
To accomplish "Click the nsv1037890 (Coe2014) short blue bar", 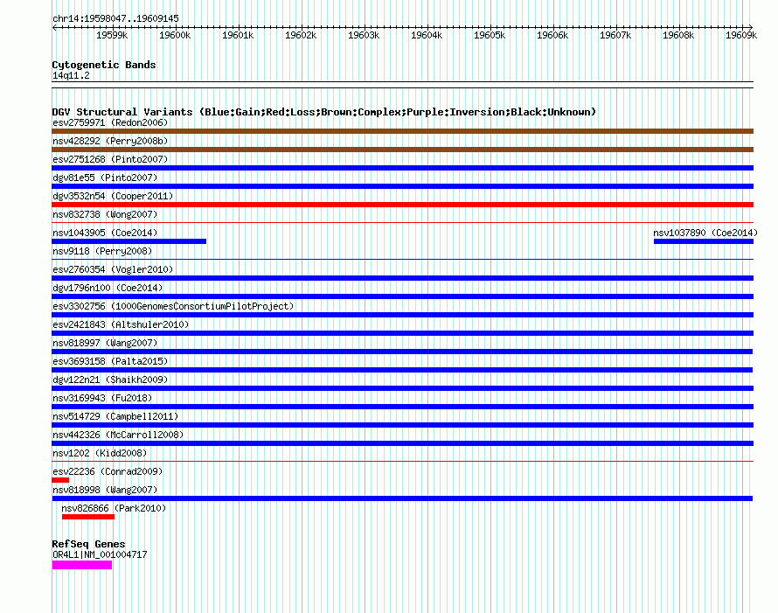I will (x=704, y=241).
